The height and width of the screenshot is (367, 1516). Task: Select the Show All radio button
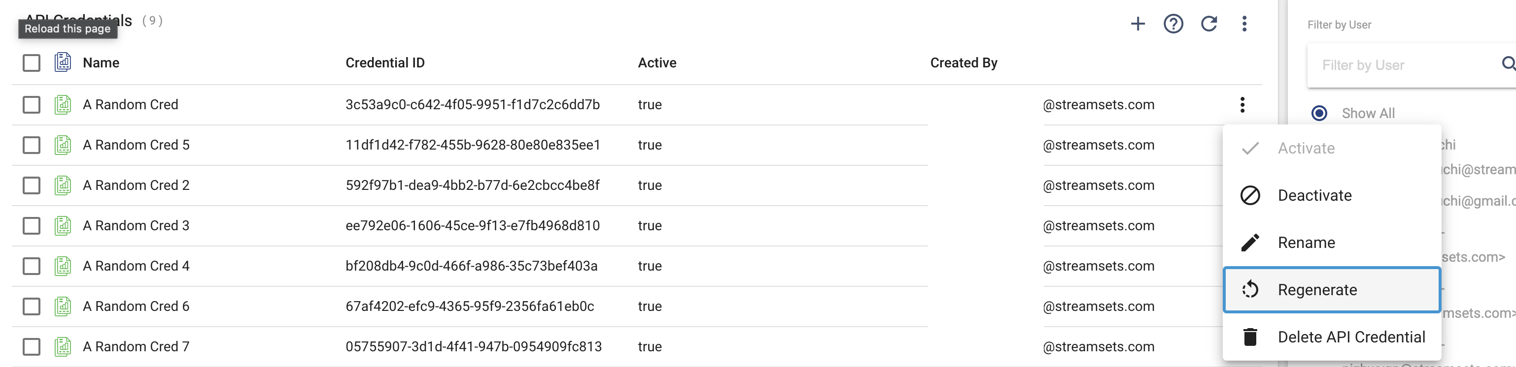[x=1319, y=113]
